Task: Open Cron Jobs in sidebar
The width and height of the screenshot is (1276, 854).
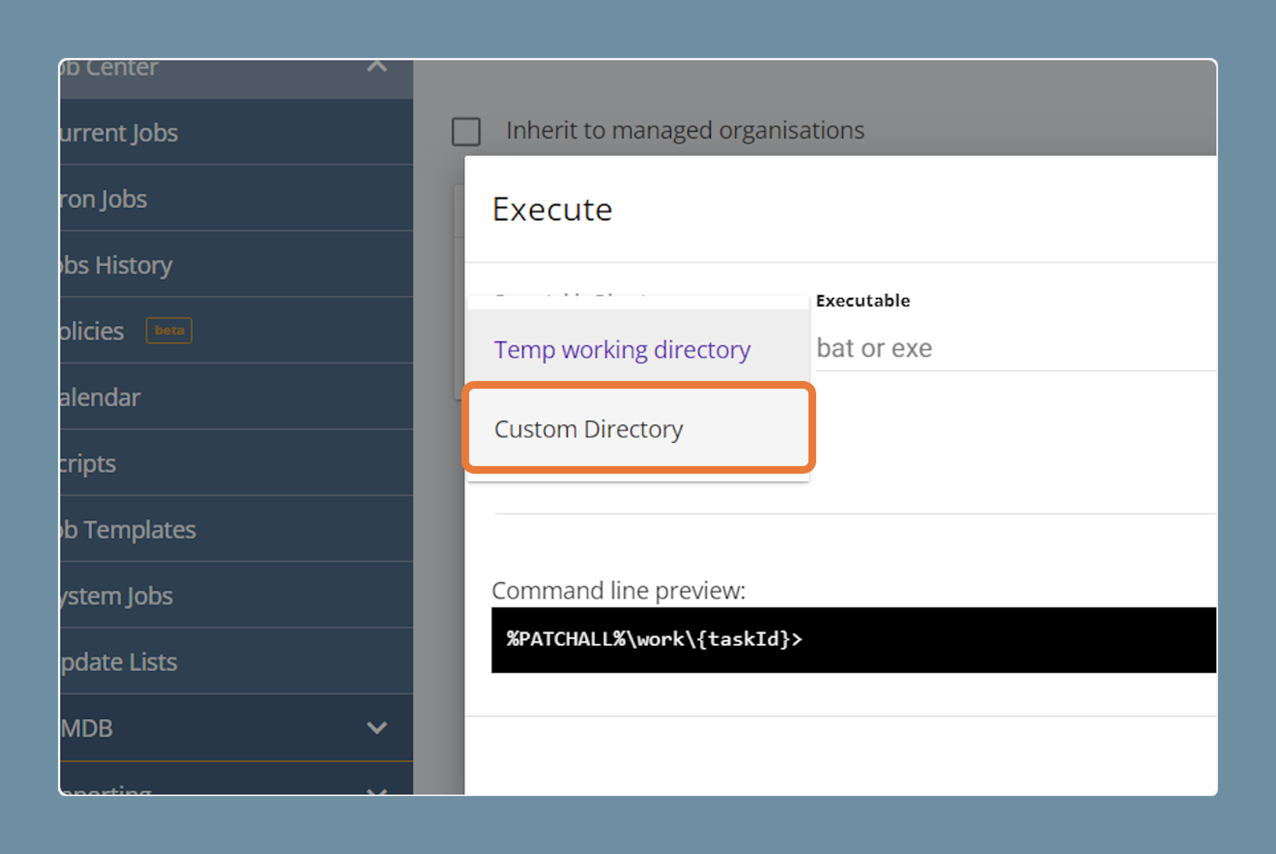Action: coord(236,198)
